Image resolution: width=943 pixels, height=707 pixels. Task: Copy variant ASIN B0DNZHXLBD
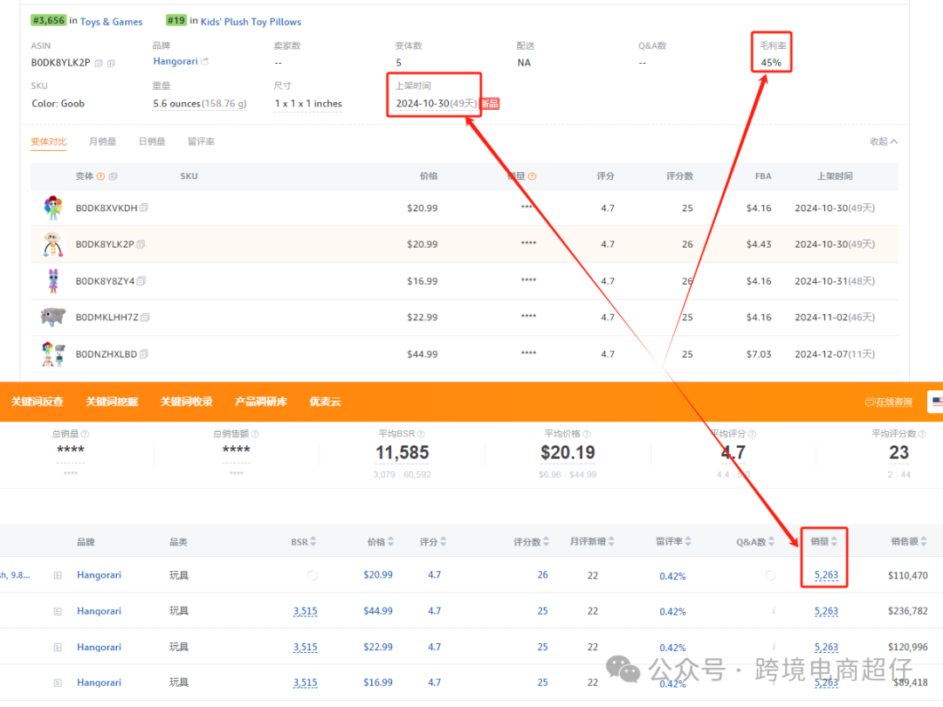point(144,354)
